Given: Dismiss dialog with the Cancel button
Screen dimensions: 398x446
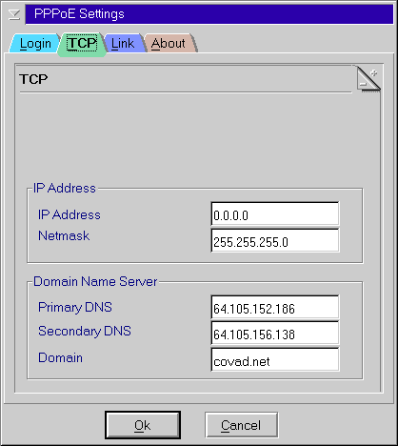Looking at the screenshot, I should [x=241, y=425].
